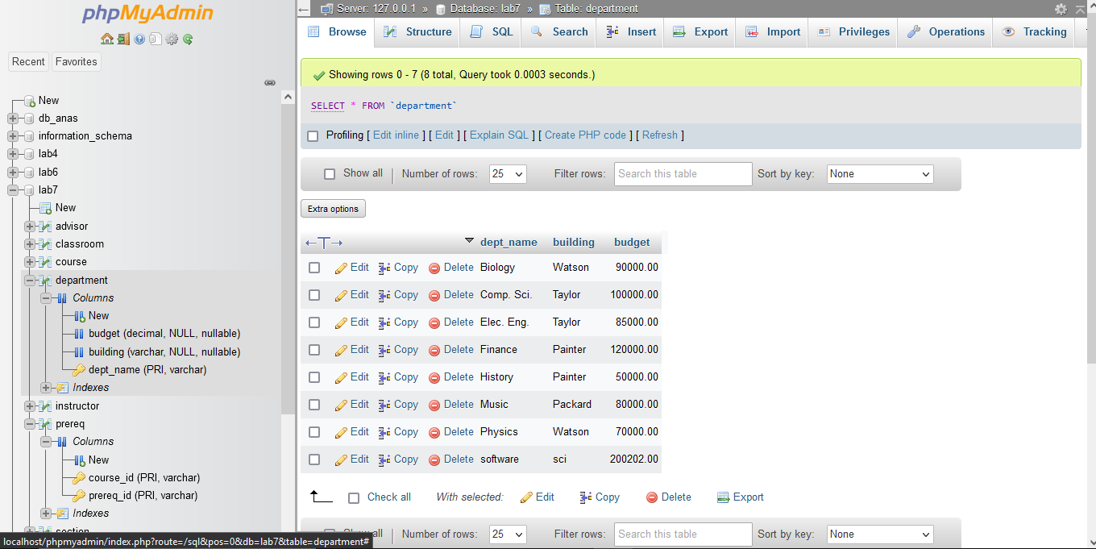The image size is (1096, 549).
Task: Select the Elec. Eng. row checkbox
Action: coord(314,322)
